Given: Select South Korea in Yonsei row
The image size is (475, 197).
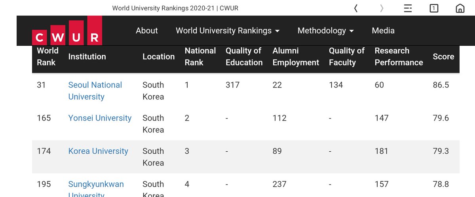Looking at the screenshot, I should pos(153,124).
